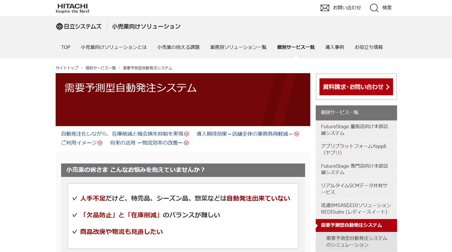
Task: Click 個別サービス一覧 sidebar header
Action: pos(356,112)
